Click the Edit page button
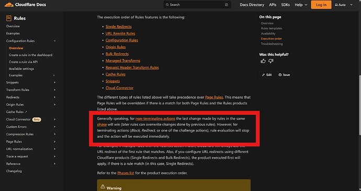This screenshot has width=361, height=191. (x=267, y=75)
